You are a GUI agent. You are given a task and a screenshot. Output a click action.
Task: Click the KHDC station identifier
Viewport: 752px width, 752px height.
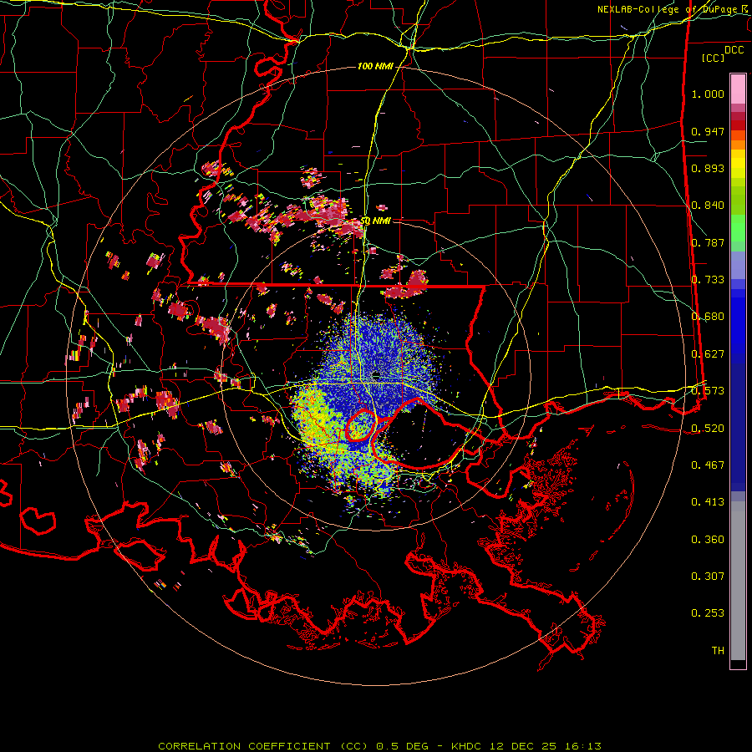tap(468, 746)
